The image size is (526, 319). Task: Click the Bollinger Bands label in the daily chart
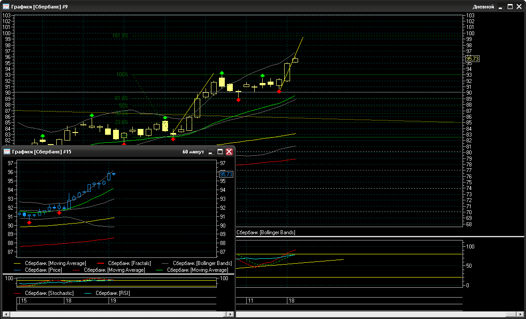point(266,232)
